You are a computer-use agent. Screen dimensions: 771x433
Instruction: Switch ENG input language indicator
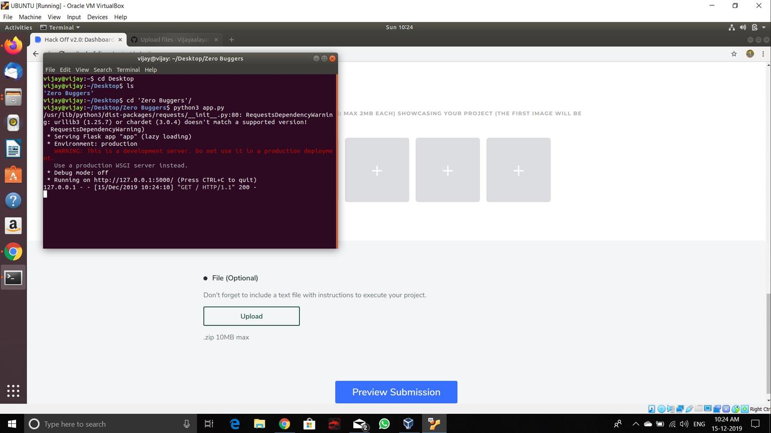click(x=699, y=423)
